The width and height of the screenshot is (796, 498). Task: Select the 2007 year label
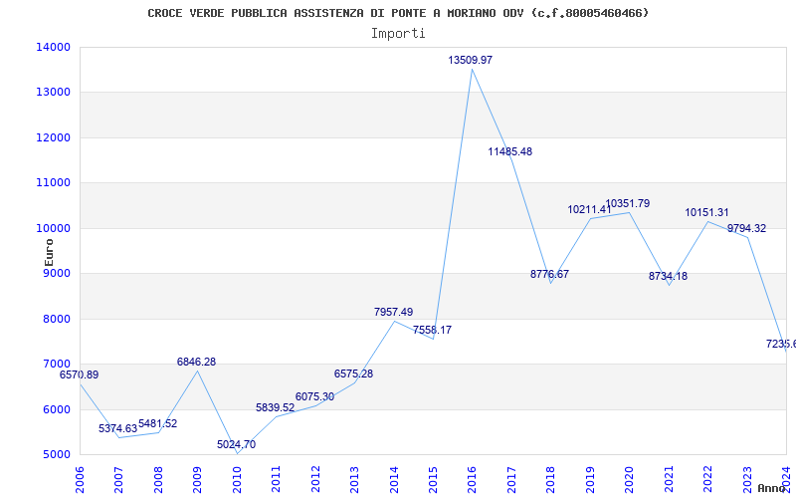coord(118,479)
